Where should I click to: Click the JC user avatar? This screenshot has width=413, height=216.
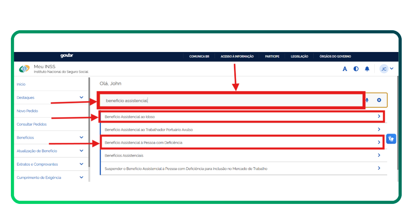pyautogui.click(x=384, y=69)
